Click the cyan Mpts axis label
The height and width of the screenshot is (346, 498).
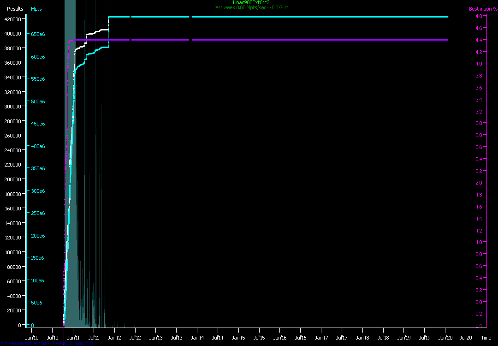[x=36, y=9]
